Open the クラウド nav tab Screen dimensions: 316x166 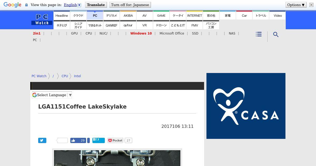[78, 15]
